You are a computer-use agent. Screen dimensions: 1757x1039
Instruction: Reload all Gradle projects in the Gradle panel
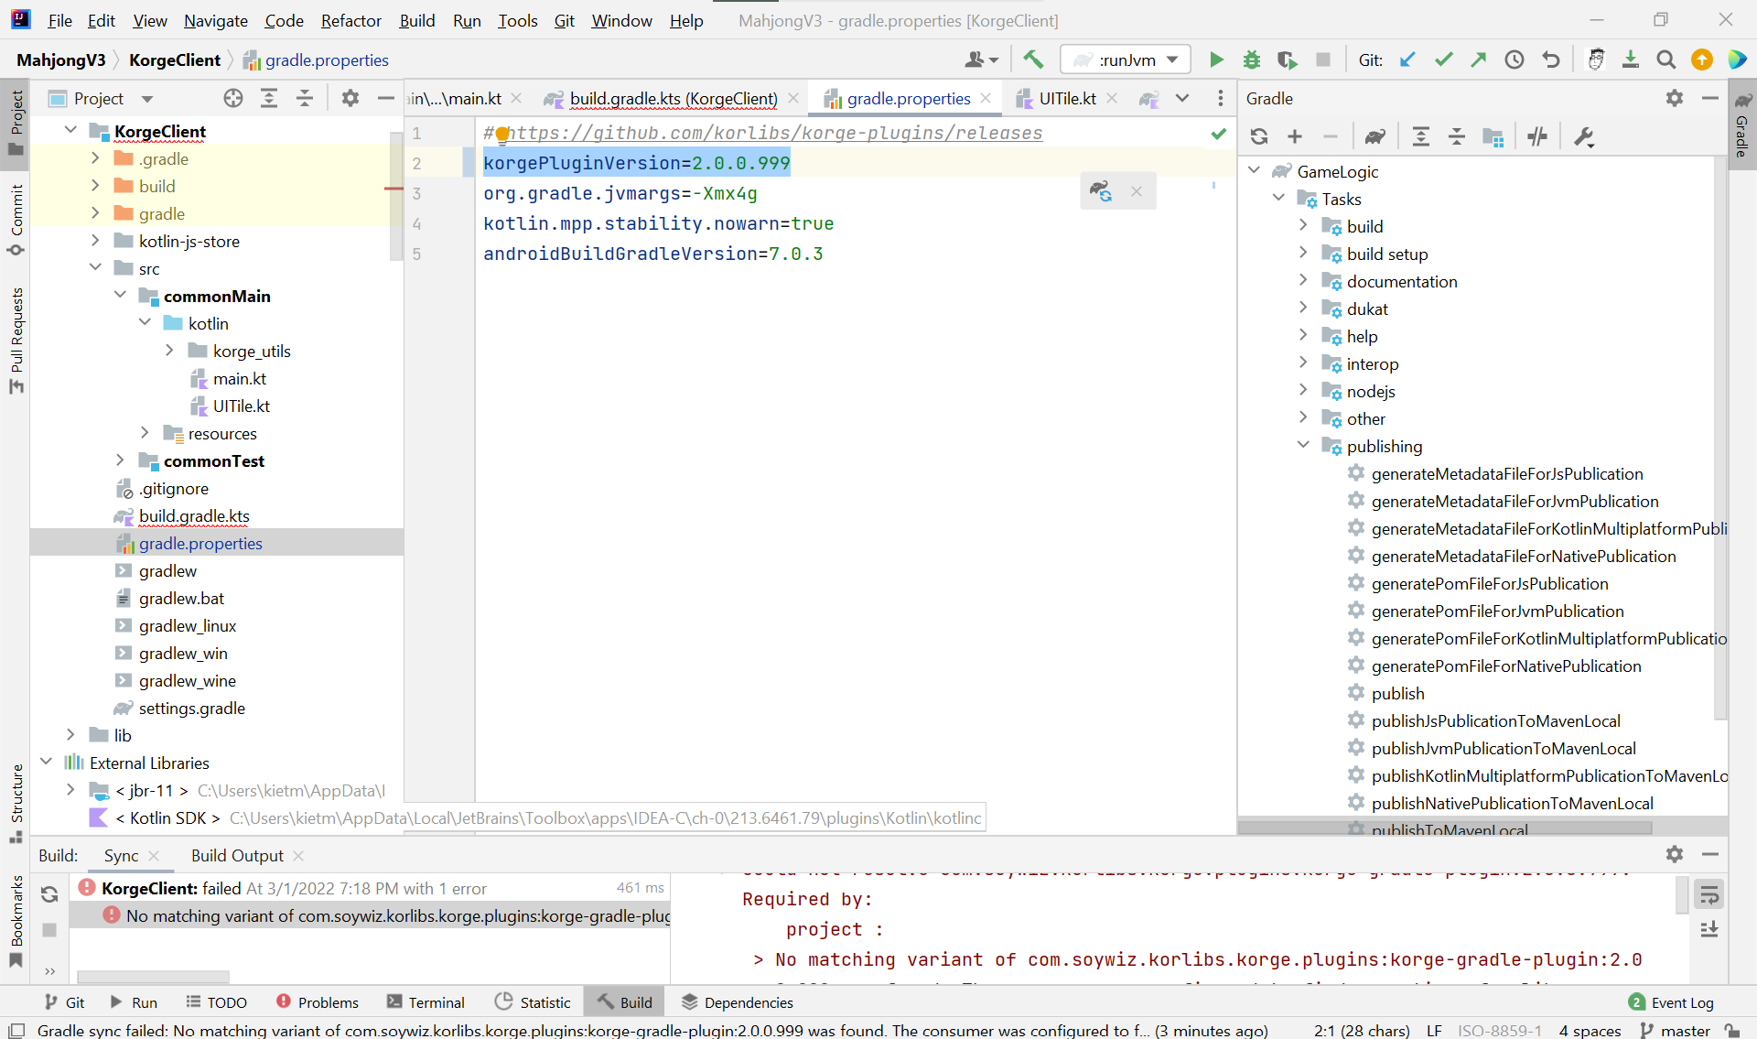click(x=1259, y=137)
